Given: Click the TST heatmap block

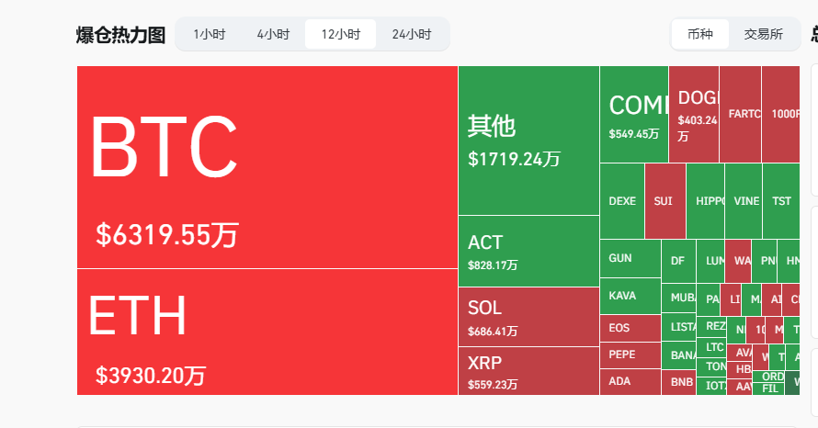Looking at the screenshot, I should 780,201.
